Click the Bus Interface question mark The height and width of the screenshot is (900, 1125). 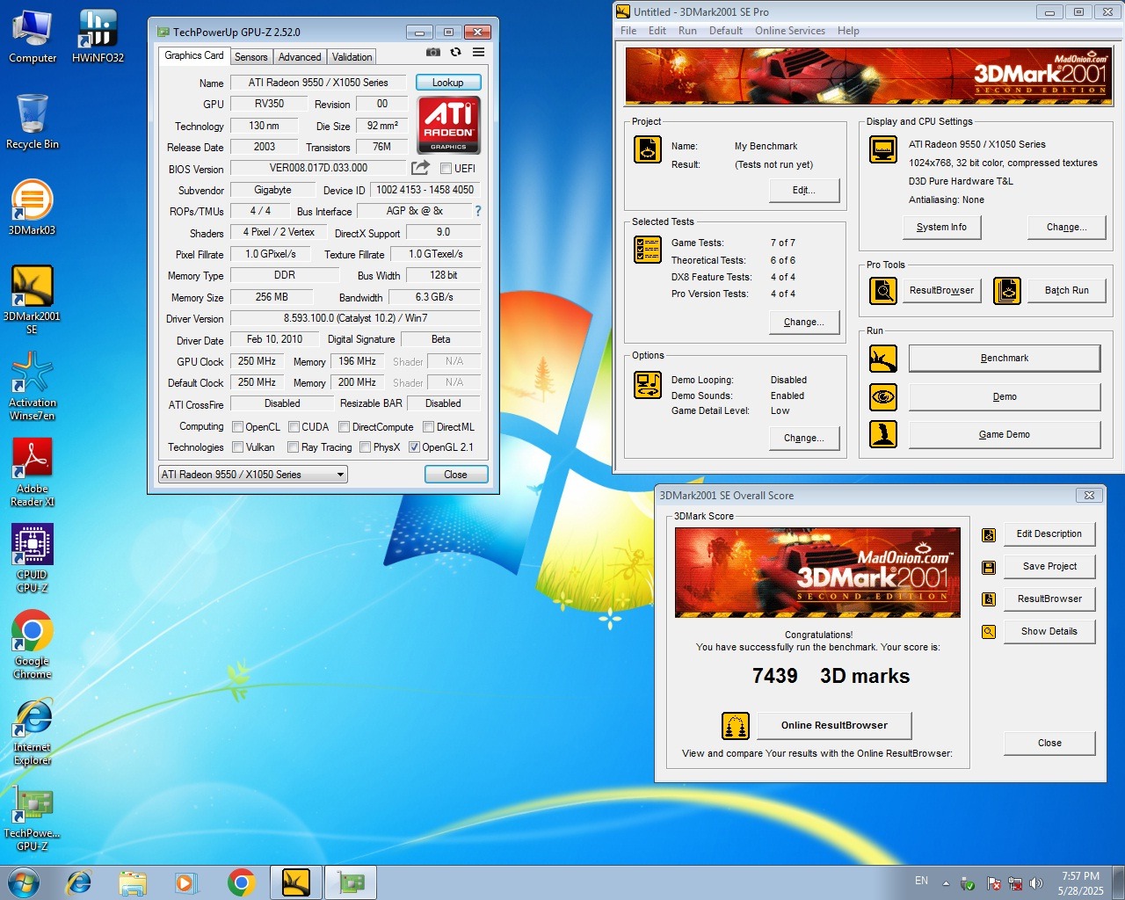(478, 211)
